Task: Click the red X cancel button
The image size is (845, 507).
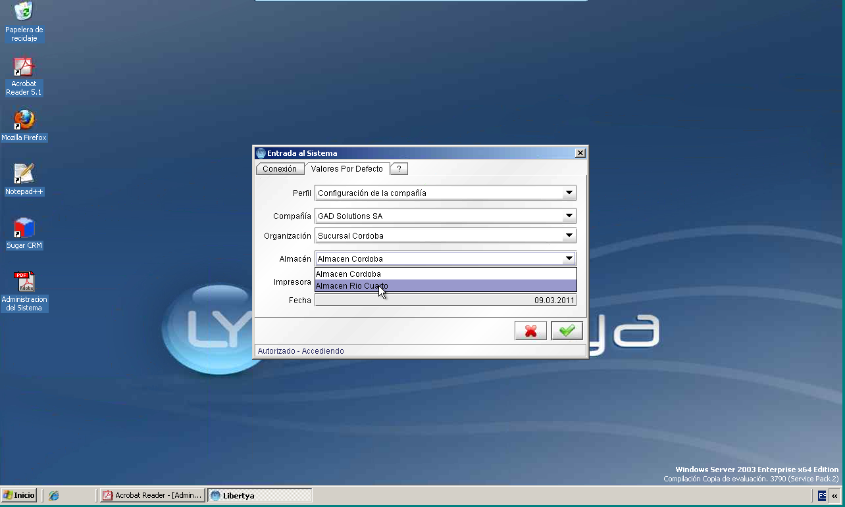Action: (x=530, y=331)
